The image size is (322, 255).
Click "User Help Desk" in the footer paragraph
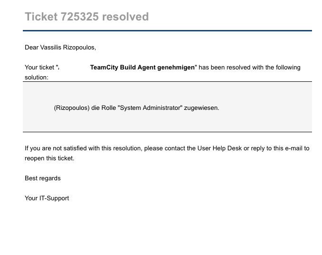tap(220, 148)
